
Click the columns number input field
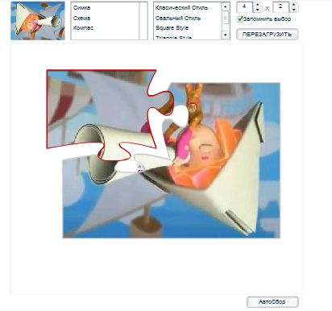[245, 7]
